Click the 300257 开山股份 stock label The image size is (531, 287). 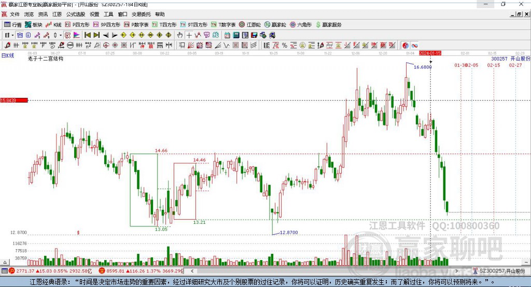pyautogui.click(x=511, y=59)
